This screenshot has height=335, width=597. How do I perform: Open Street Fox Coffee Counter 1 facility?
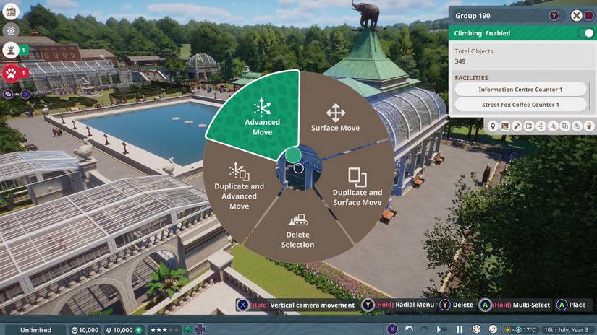[520, 105]
